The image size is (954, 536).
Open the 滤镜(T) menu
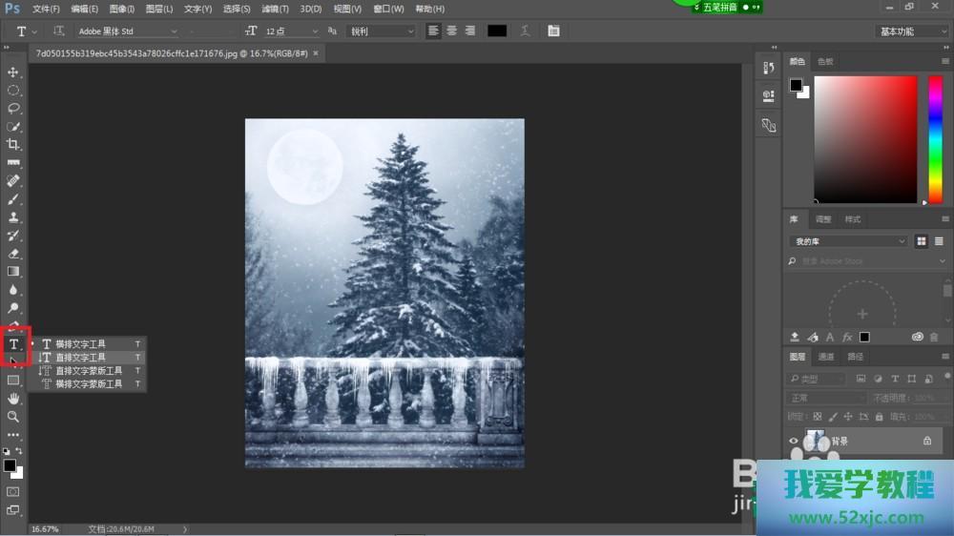tap(275, 9)
